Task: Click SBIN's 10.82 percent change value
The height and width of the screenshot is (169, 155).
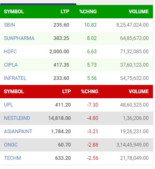Action: (91, 25)
